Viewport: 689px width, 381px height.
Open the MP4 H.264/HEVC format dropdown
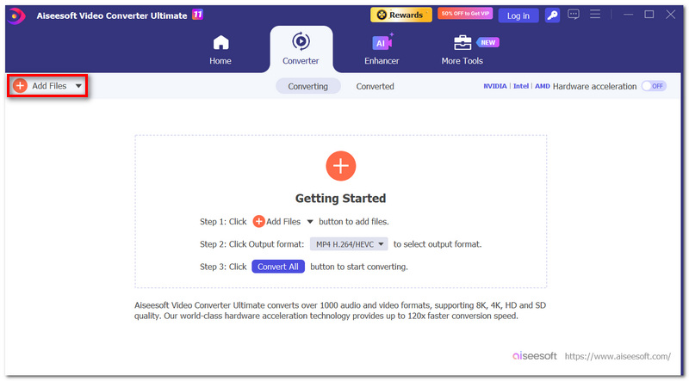coord(349,244)
